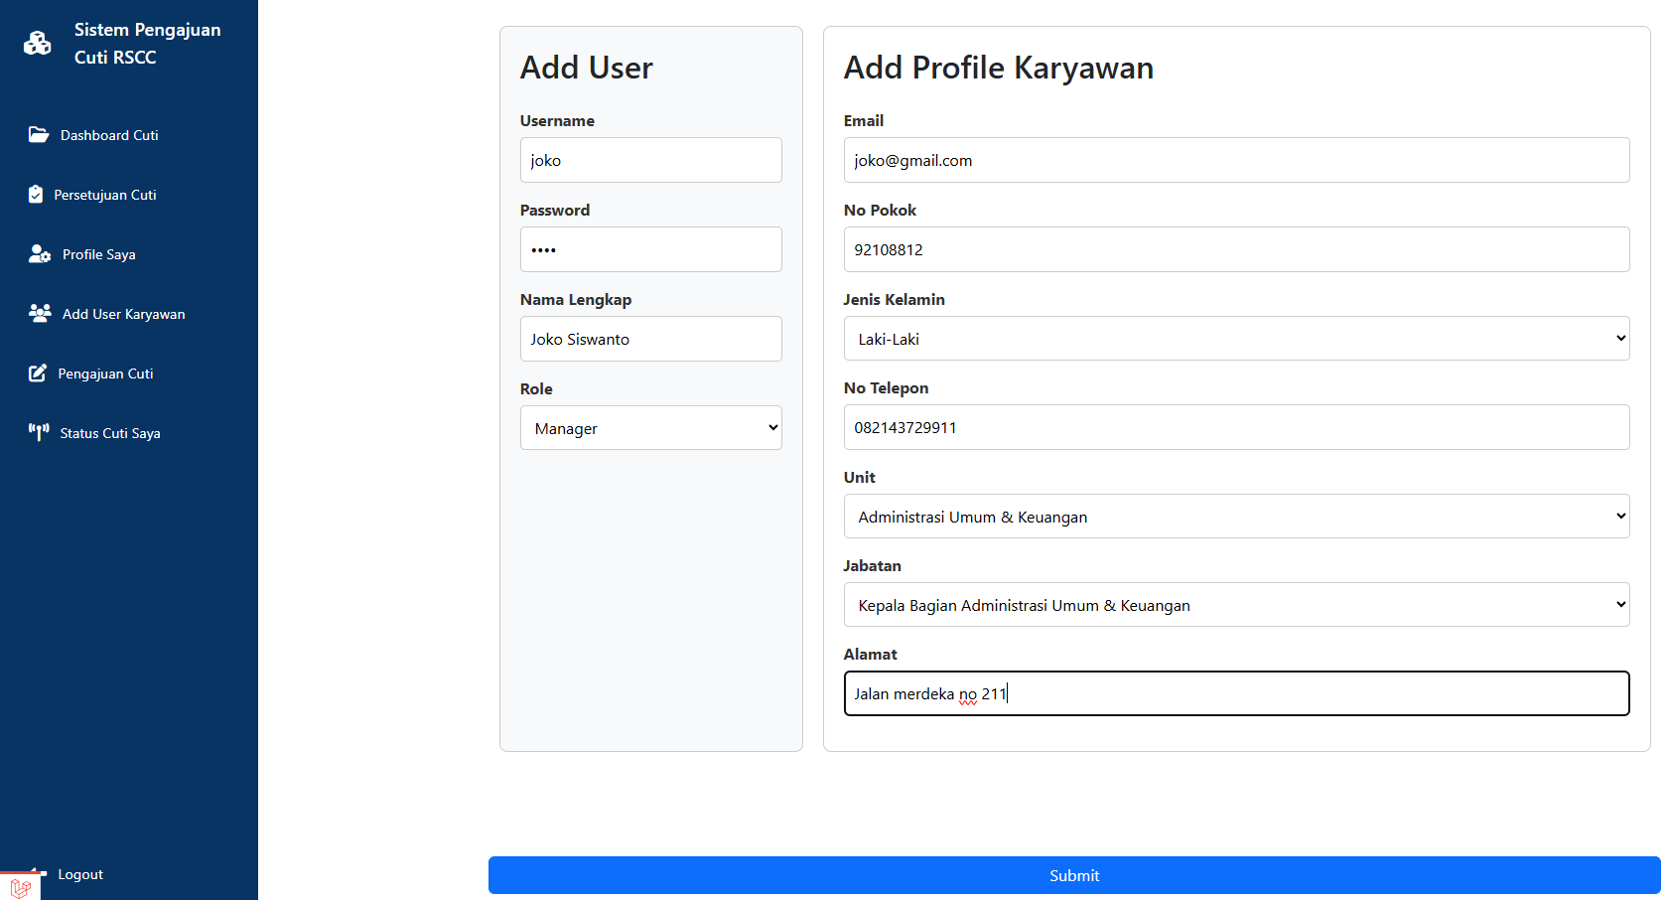Click the cubes logo icon in sidebar
This screenshot has height=900, width=1669.
(x=38, y=43)
